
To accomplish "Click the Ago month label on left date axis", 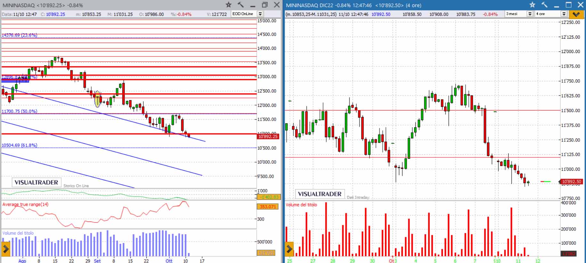I will [22, 261].
